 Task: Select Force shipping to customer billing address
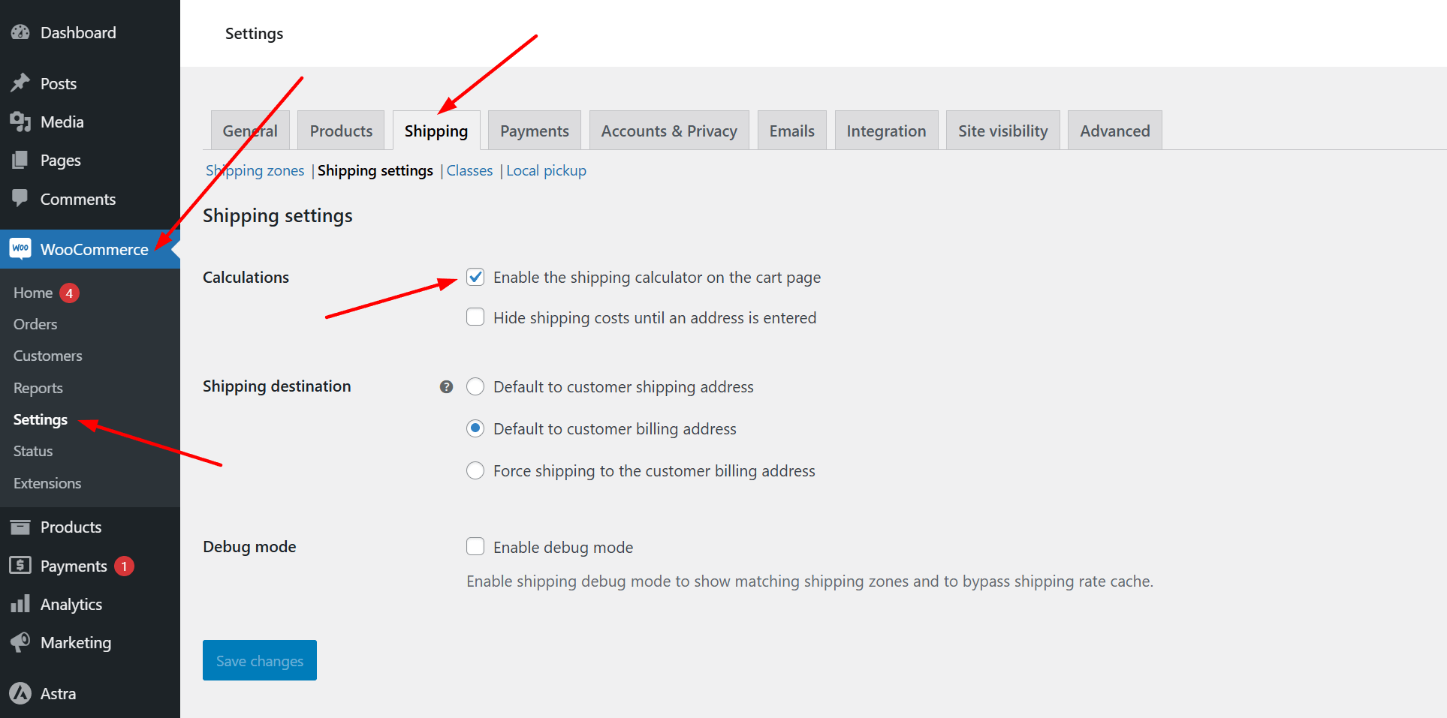pyautogui.click(x=475, y=471)
